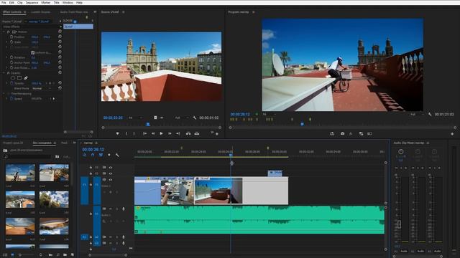Screen dimensions: 460x258
Task: Click the Overwrite button in Source monitor
Action: click(197, 133)
